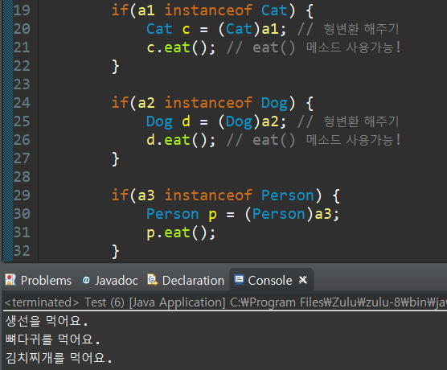Viewport: 447px width, 370px height.
Task: Click 'd.eat();' call on line 26
Action: [x=181, y=140]
